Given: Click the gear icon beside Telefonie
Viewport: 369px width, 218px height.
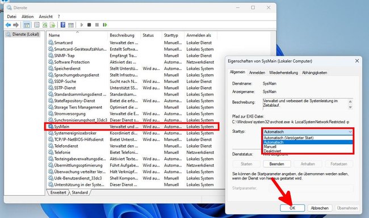Looking at the screenshot, I should coord(51,152).
